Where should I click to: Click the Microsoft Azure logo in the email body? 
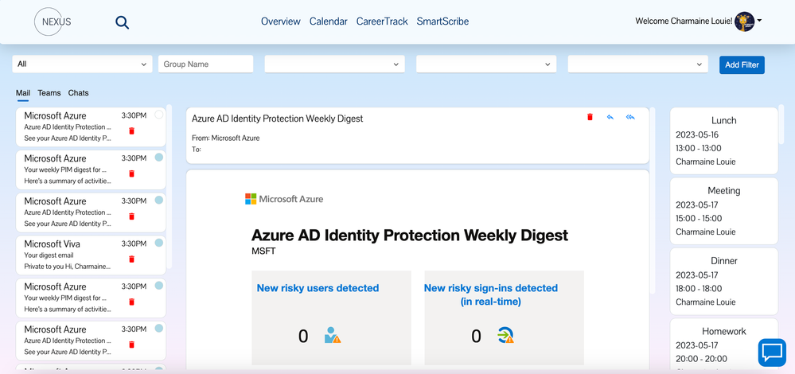click(284, 199)
